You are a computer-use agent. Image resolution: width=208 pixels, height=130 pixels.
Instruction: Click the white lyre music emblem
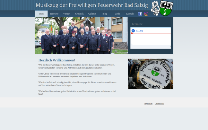[155, 8]
